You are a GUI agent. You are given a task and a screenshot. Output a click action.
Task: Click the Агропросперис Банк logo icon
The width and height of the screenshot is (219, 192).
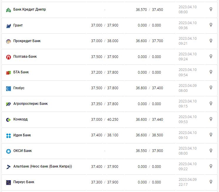(9, 104)
